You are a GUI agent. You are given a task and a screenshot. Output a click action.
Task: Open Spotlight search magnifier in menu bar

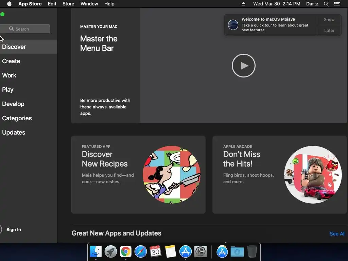tap(326, 4)
